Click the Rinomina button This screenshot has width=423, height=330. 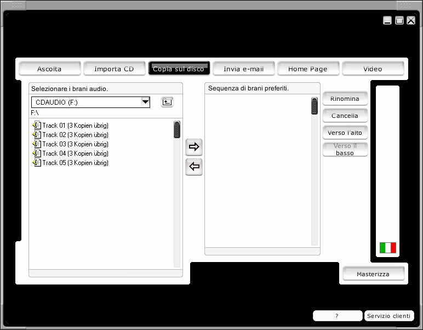tap(345, 99)
